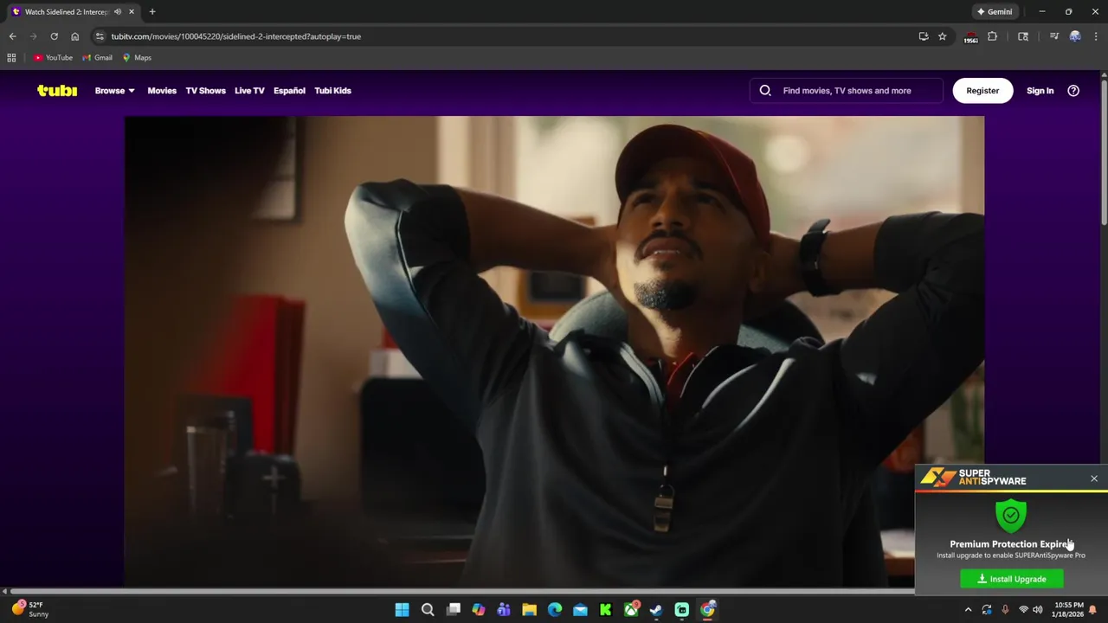Open the browser home page
The image size is (1108, 623).
click(x=74, y=36)
